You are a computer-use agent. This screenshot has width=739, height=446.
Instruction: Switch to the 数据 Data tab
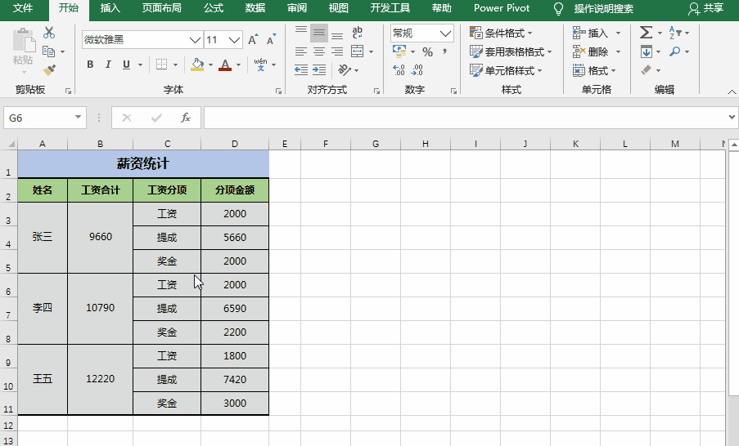[255, 8]
